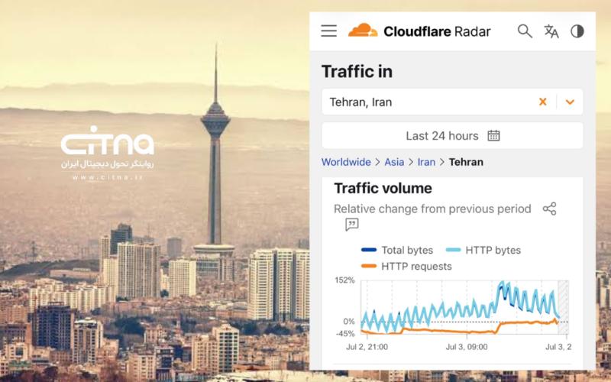The image size is (611, 382).
Task: Click the Relative change from previous period text
Action: [x=432, y=209]
